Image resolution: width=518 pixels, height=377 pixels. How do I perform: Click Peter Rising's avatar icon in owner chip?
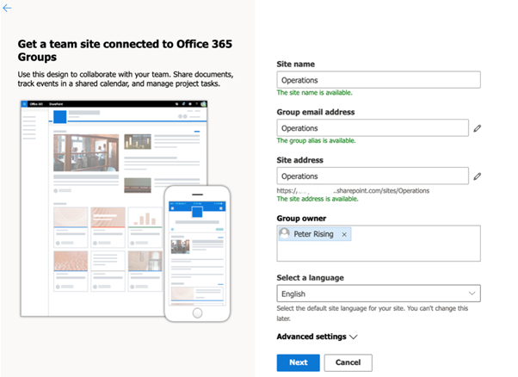click(x=285, y=234)
